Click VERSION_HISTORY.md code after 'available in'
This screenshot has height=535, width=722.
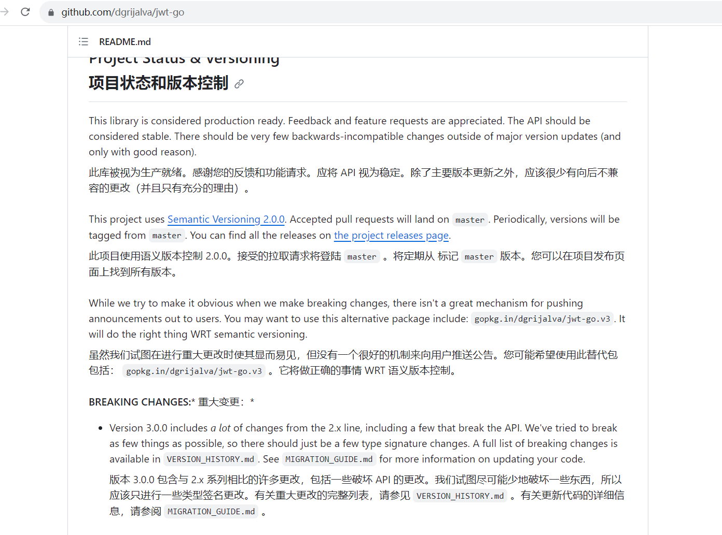(210, 459)
